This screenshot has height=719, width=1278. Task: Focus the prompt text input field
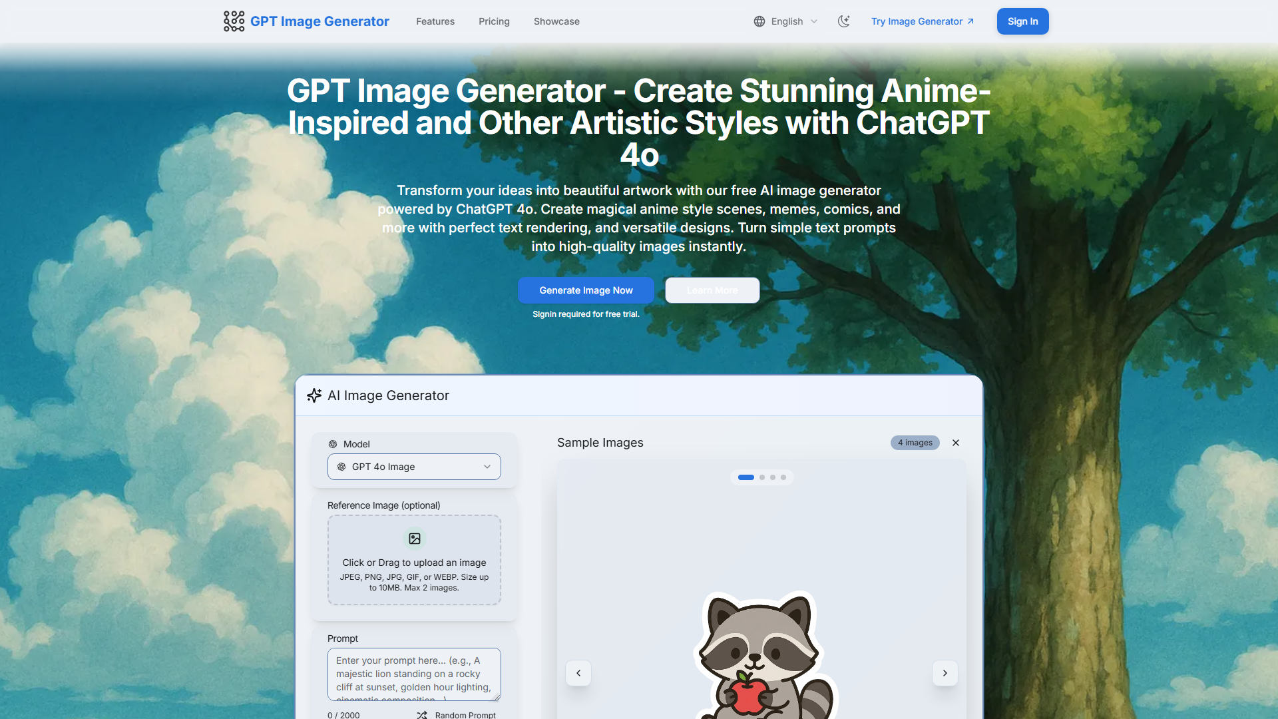pos(414,674)
